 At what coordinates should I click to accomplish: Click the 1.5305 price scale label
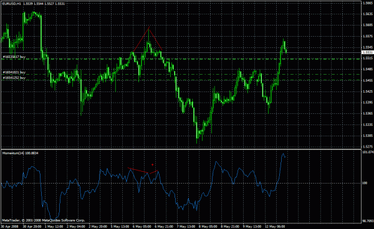[x=368, y=136]
